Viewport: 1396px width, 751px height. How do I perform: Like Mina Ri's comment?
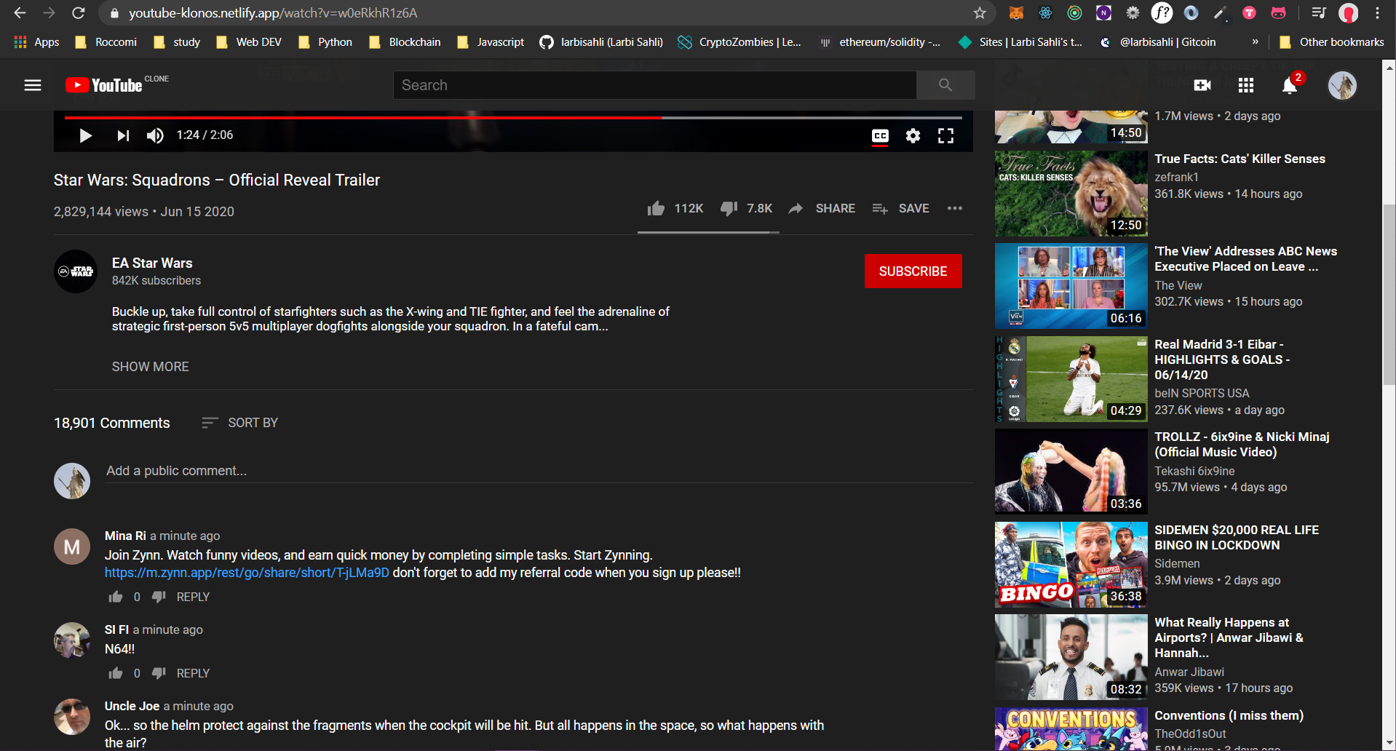[x=116, y=597]
